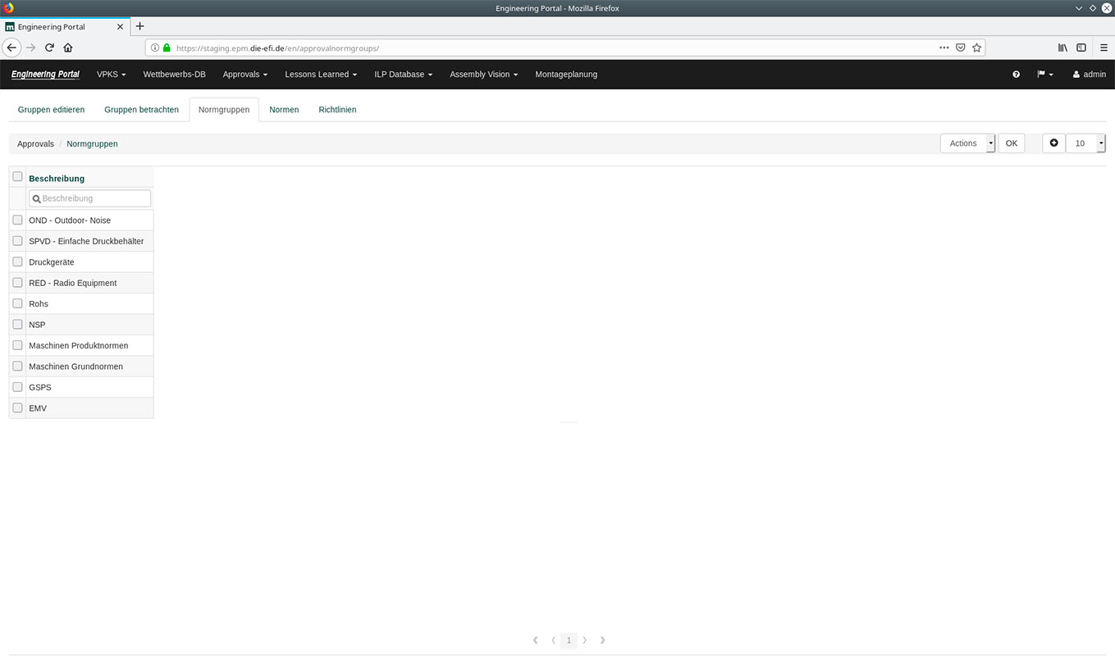The width and height of the screenshot is (1115, 664).
Task: Reload the page using the refresh icon
Action: [49, 48]
